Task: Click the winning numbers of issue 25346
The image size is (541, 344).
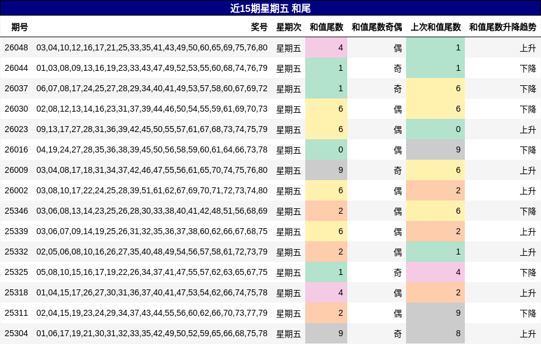Action: 152,211
